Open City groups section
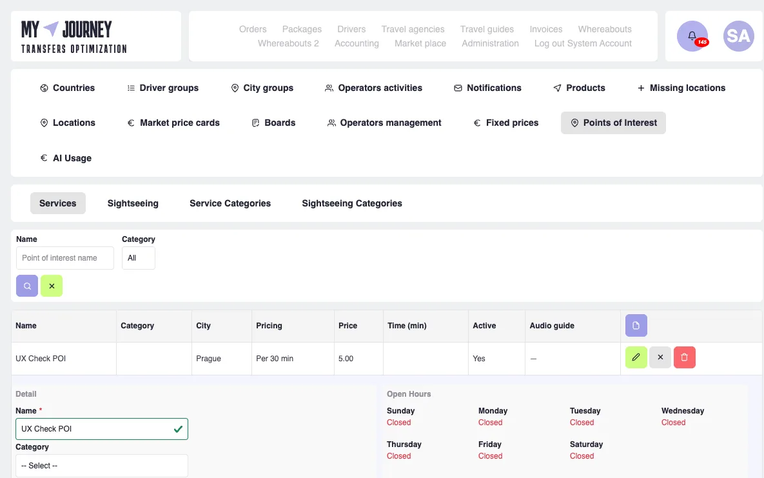The width and height of the screenshot is (764, 478). pos(262,88)
